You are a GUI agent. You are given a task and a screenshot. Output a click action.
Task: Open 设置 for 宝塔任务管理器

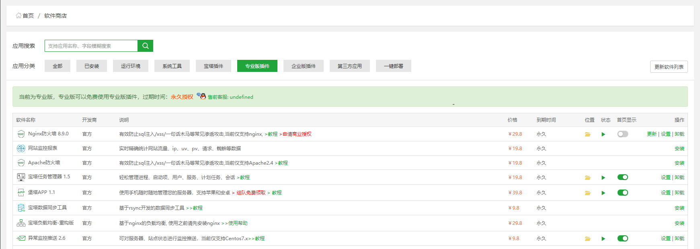click(x=666, y=178)
